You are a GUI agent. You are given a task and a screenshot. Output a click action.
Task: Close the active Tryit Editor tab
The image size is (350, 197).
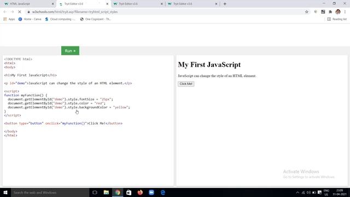[107, 4]
